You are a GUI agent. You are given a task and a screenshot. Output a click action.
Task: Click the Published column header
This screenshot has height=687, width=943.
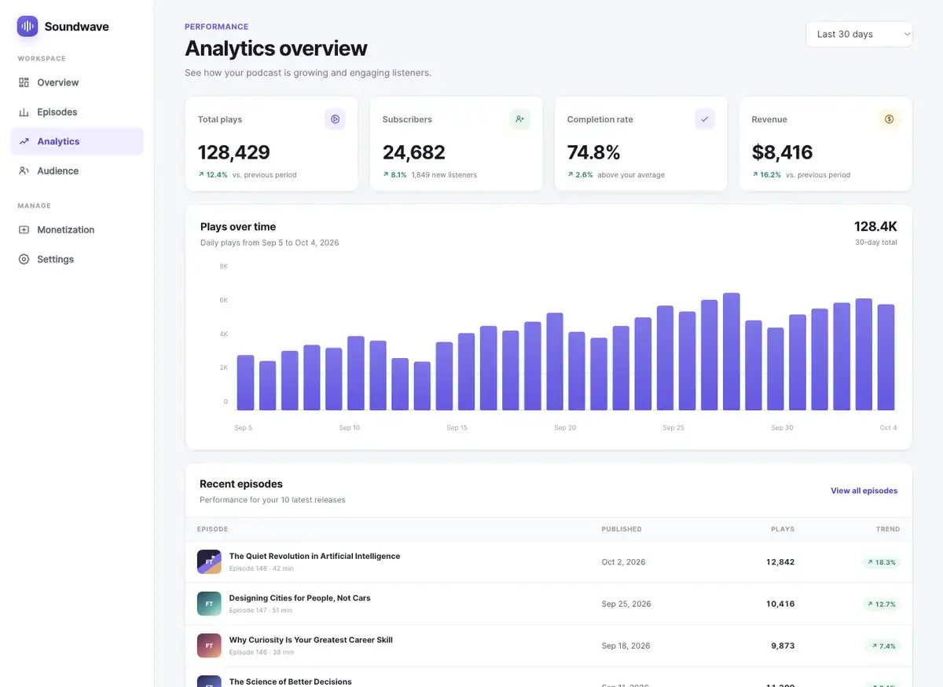(x=622, y=529)
